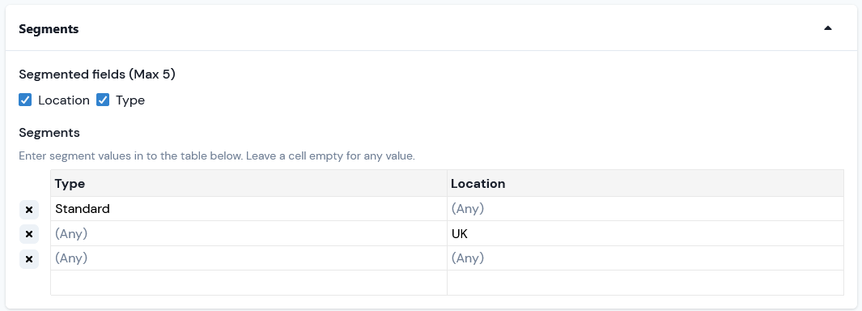The height and width of the screenshot is (311, 862).
Task: Select Location cell in Standard row
Action: pos(645,209)
